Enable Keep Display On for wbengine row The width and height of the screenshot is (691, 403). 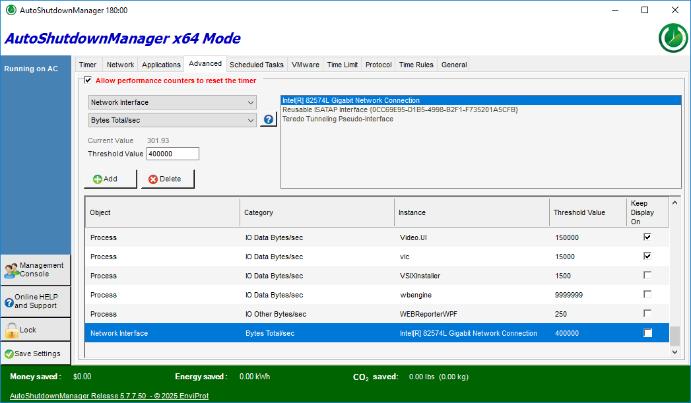tap(647, 295)
